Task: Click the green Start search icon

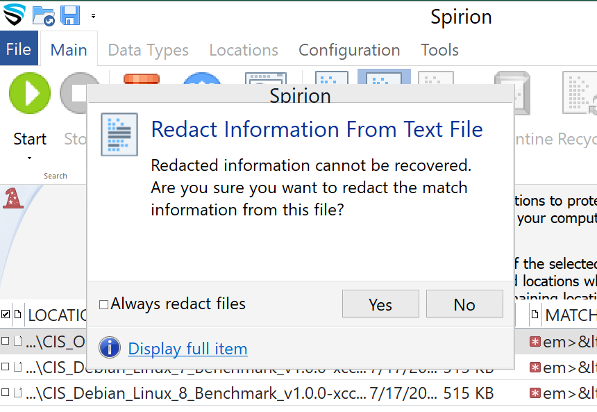Action: coord(30,93)
